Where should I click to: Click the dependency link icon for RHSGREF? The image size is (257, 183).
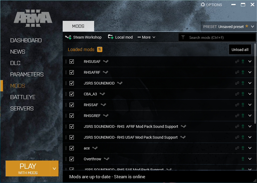[x=237, y=116]
